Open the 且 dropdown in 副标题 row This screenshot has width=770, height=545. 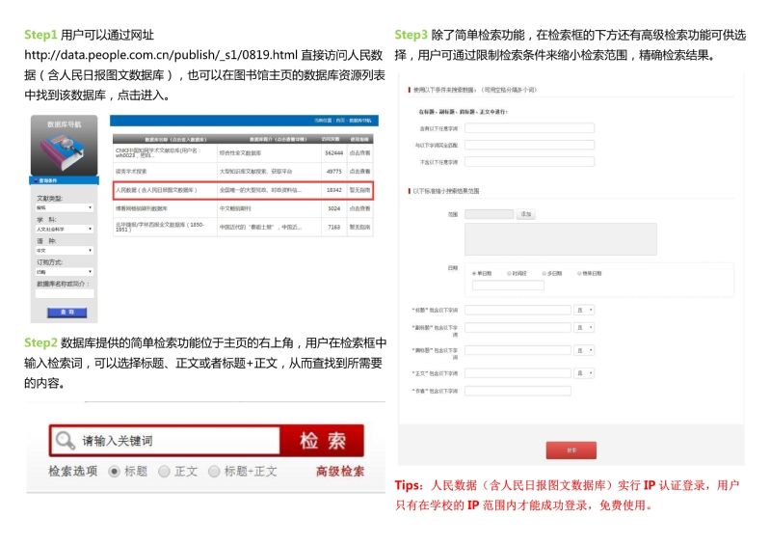coord(584,327)
